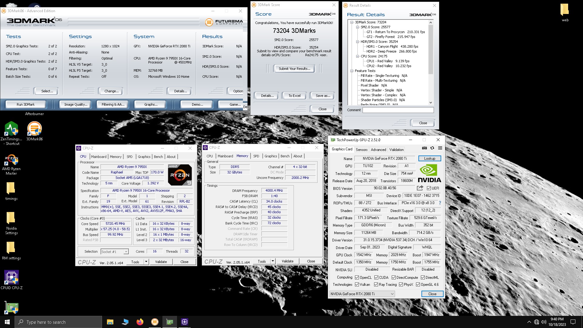Open the volume icon in the system tray
Screen dimensions: 583x328
(544, 322)
